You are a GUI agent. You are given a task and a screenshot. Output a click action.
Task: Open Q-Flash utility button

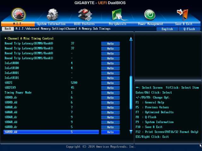(189, 29)
